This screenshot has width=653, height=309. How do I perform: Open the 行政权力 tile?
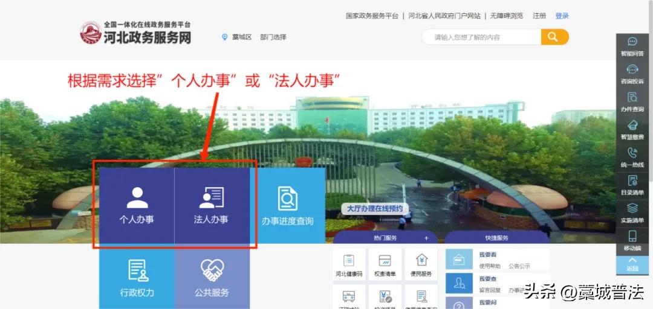coord(137,276)
